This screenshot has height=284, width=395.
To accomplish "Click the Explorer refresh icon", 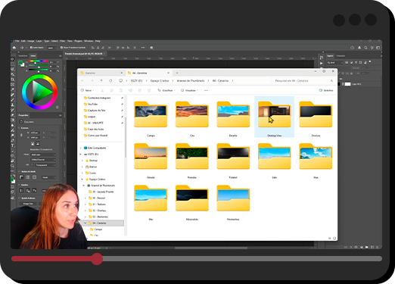I will click(110, 81).
